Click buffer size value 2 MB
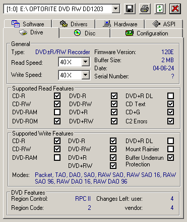The width and height of the screenshot is (187, 222). [167, 60]
